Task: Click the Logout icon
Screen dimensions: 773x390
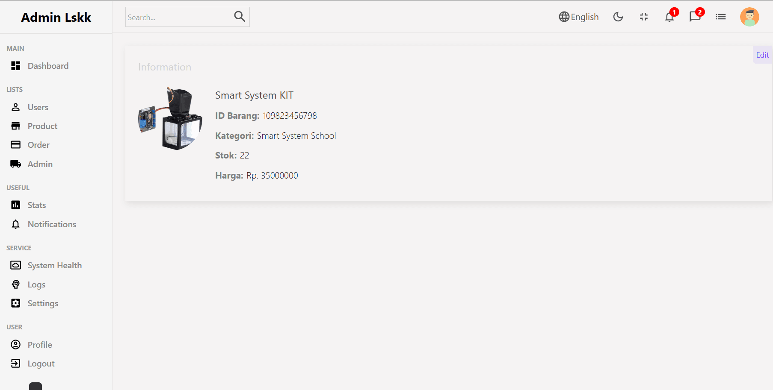Action: pyautogui.click(x=16, y=364)
